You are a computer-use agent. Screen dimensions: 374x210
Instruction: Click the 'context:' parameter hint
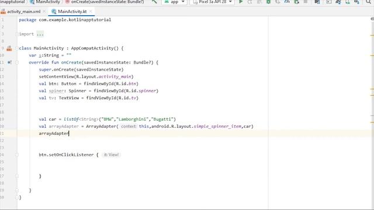[129, 126]
